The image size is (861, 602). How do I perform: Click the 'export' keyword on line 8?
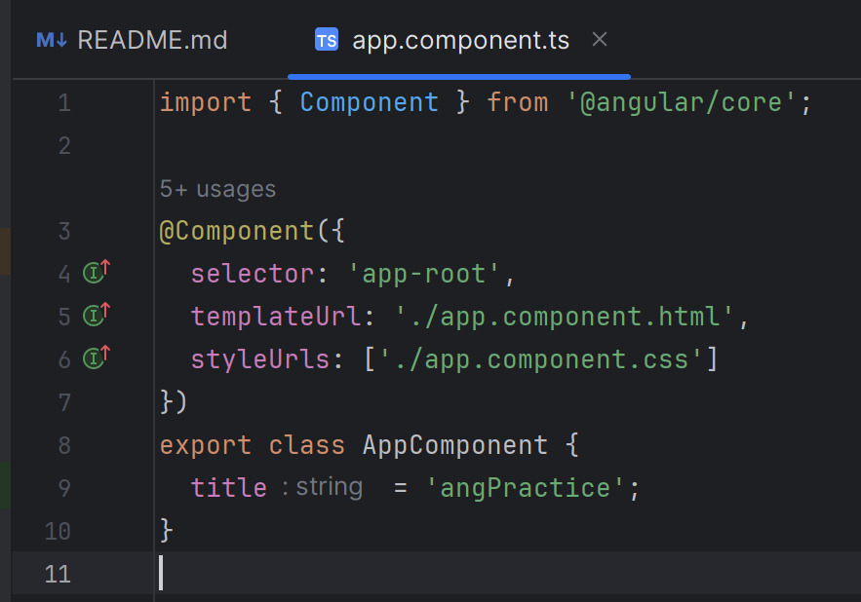(x=206, y=445)
